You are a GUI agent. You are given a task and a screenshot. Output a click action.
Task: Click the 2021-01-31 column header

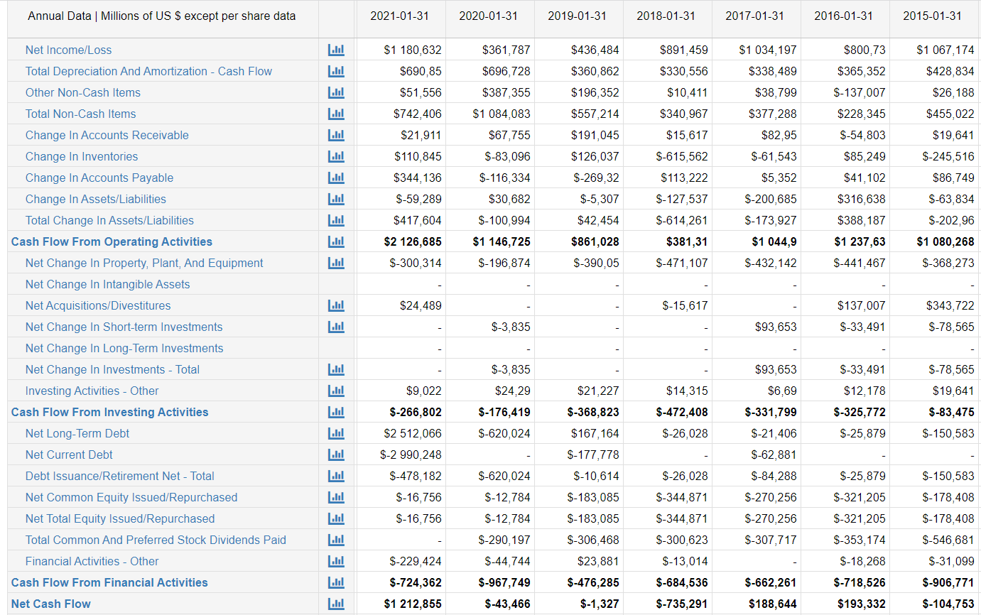point(400,19)
